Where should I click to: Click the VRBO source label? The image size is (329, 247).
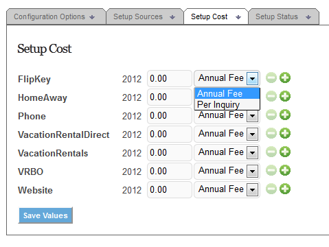(31, 172)
